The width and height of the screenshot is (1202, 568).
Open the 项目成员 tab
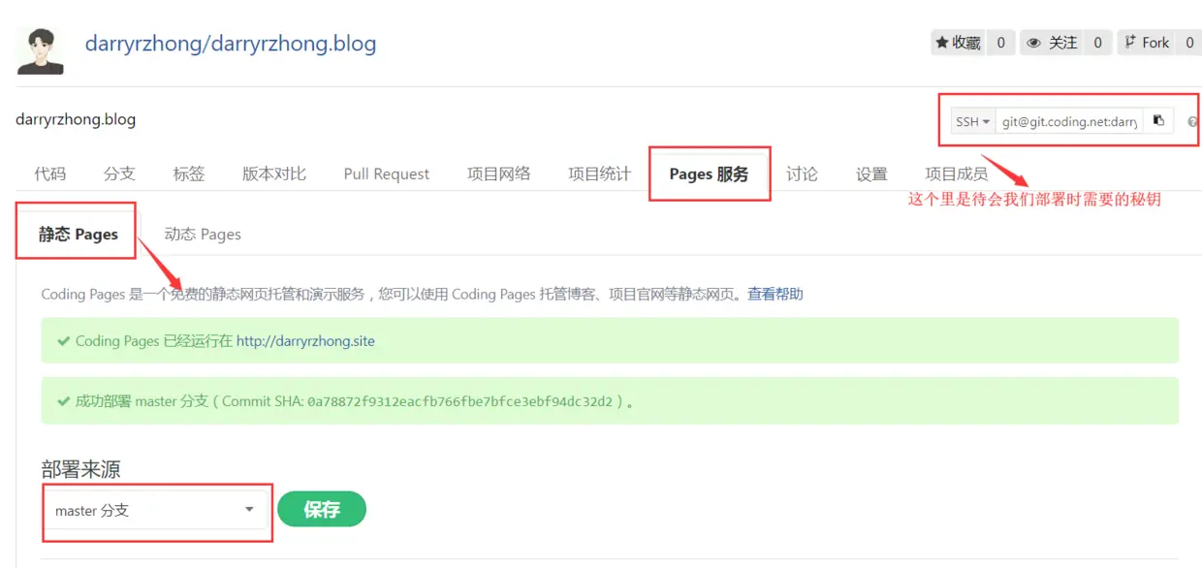[957, 174]
